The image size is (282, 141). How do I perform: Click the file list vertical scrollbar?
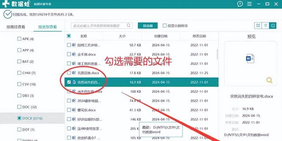pyautogui.click(x=217, y=54)
